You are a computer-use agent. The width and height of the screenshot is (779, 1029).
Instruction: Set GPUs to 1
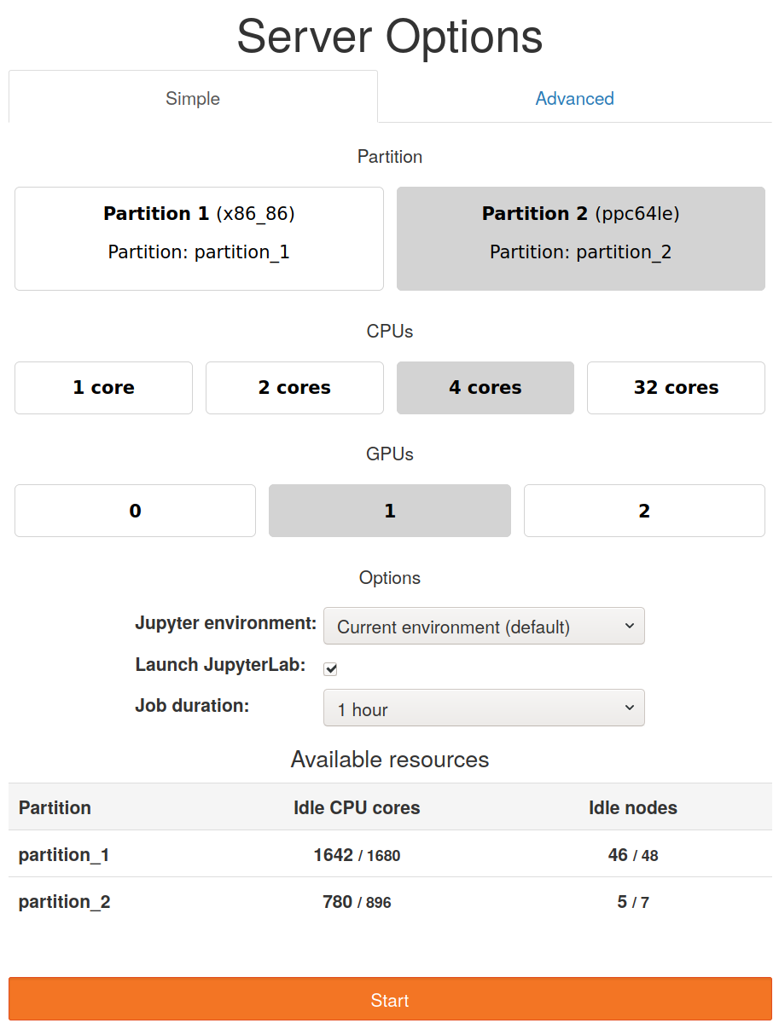[390, 511]
